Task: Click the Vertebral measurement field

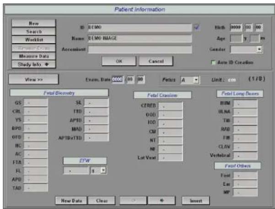Action: (245, 155)
